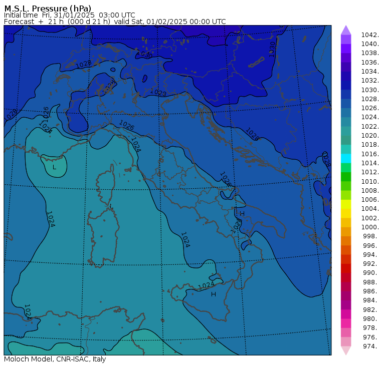
Task: Click the '988.' legend label
Action: (371, 282)
